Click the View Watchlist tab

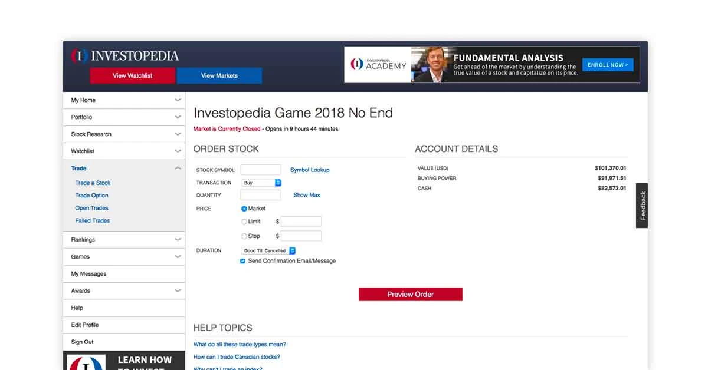(132, 75)
